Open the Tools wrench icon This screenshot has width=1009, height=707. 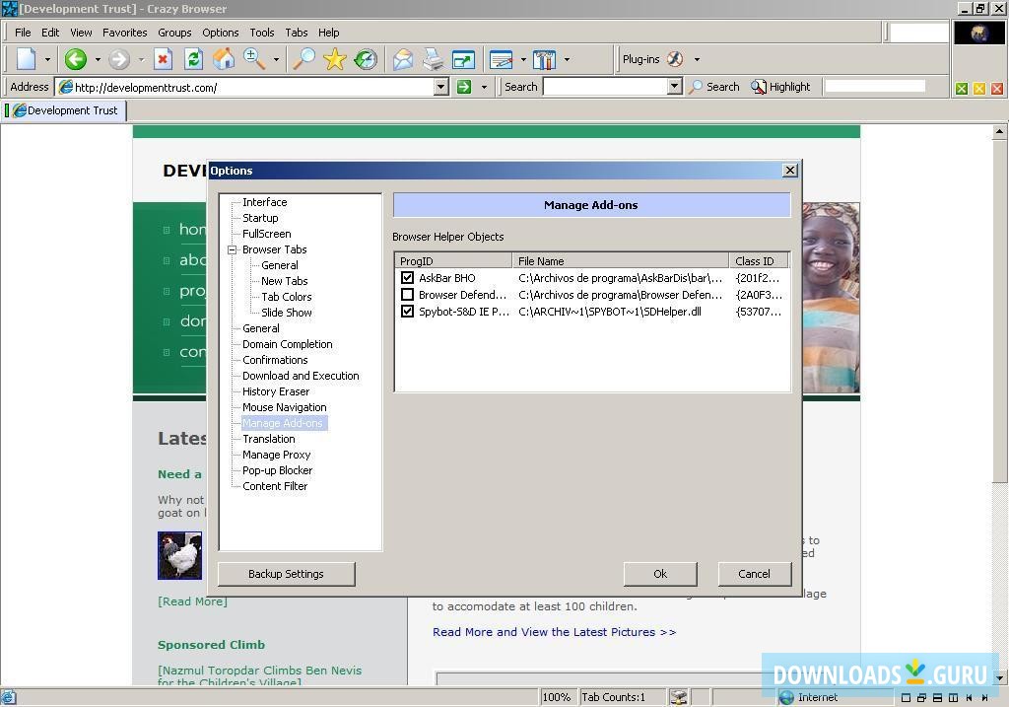click(544, 59)
